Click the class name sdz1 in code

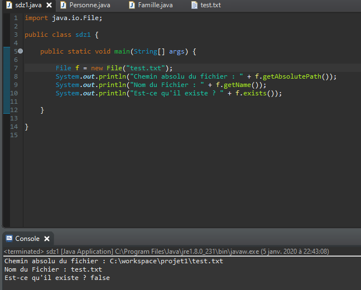click(x=83, y=35)
